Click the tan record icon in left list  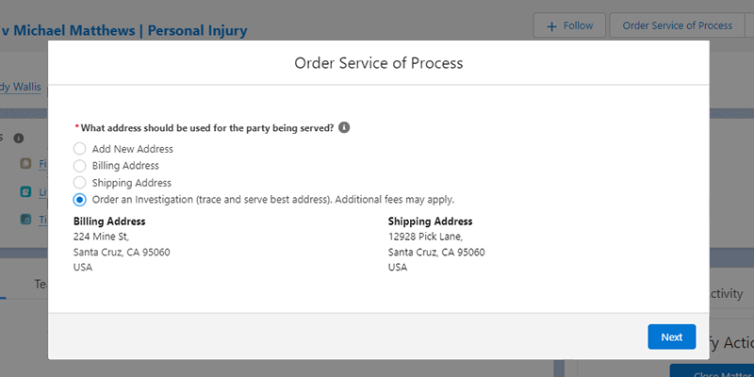coord(26,164)
